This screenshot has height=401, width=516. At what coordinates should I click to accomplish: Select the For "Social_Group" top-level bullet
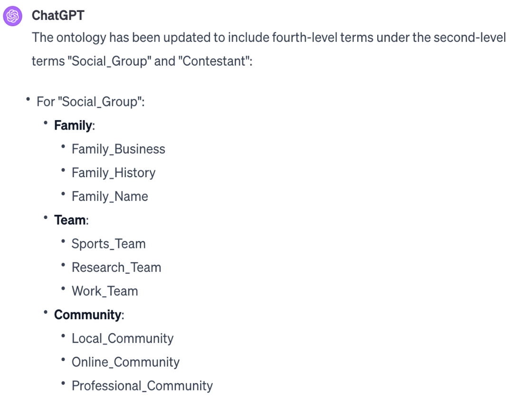90,102
